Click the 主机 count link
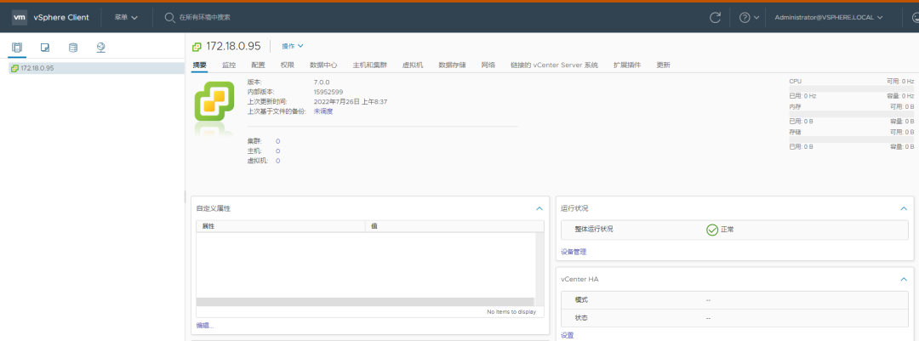 (x=277, y=151)
